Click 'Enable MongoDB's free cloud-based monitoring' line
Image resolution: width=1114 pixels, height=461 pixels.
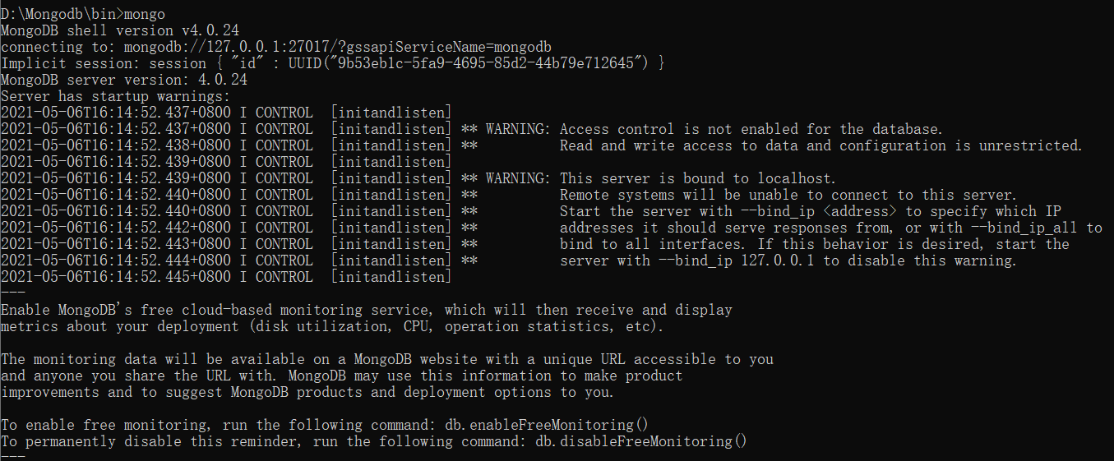click(x=366, y=310)
